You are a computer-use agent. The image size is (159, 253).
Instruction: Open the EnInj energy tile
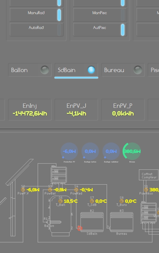[30, 110]
